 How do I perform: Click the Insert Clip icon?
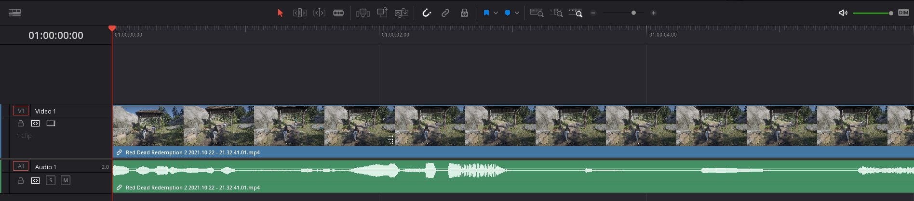(x=363, y=13)
